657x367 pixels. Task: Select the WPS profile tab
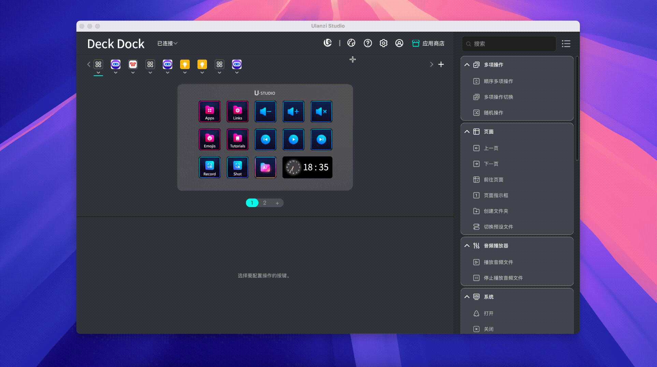pos(133,64)
